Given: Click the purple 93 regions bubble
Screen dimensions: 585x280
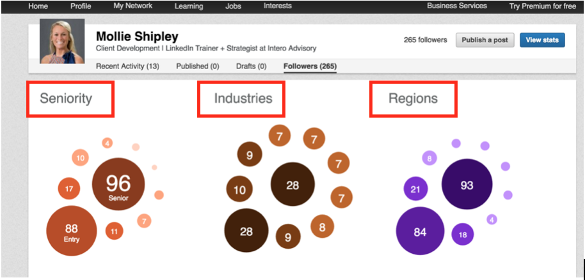Looking at the screenshot, I should pos(467,184).
